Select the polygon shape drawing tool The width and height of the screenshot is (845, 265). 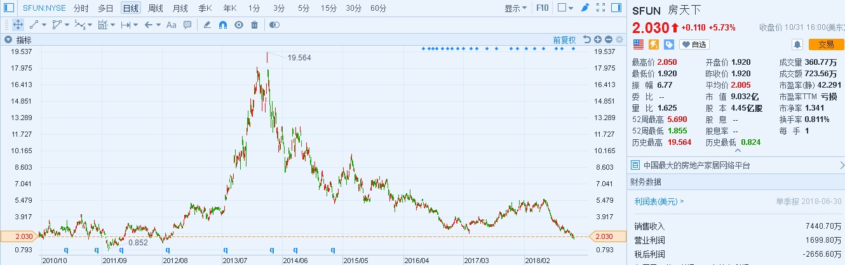[57, 25]
